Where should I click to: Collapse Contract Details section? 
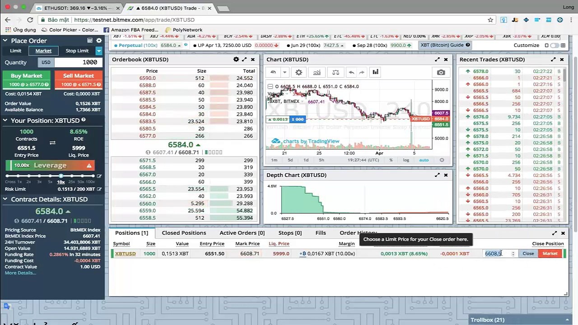click(5, 199)
